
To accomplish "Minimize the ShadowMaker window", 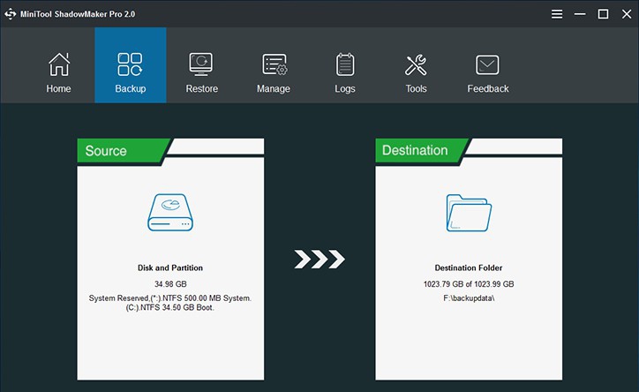I will 580,14.
